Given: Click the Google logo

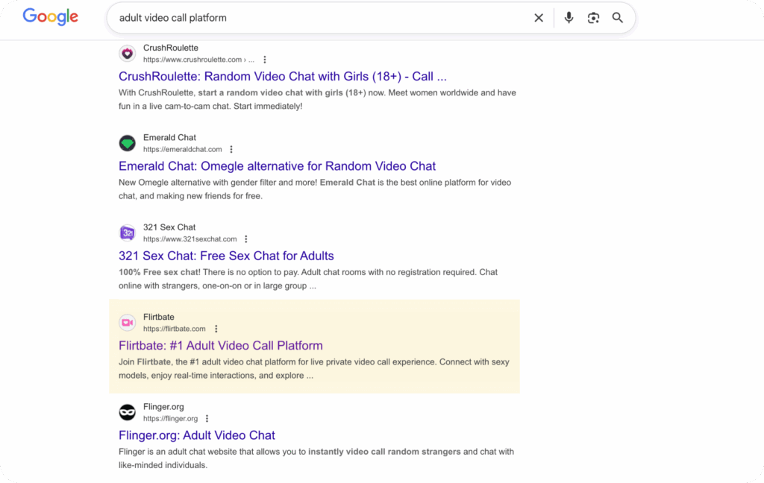Looking at the screenshot, I should [x=50, y=16].
